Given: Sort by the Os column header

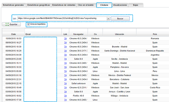Looking at the screenshot, I should 95,34.
